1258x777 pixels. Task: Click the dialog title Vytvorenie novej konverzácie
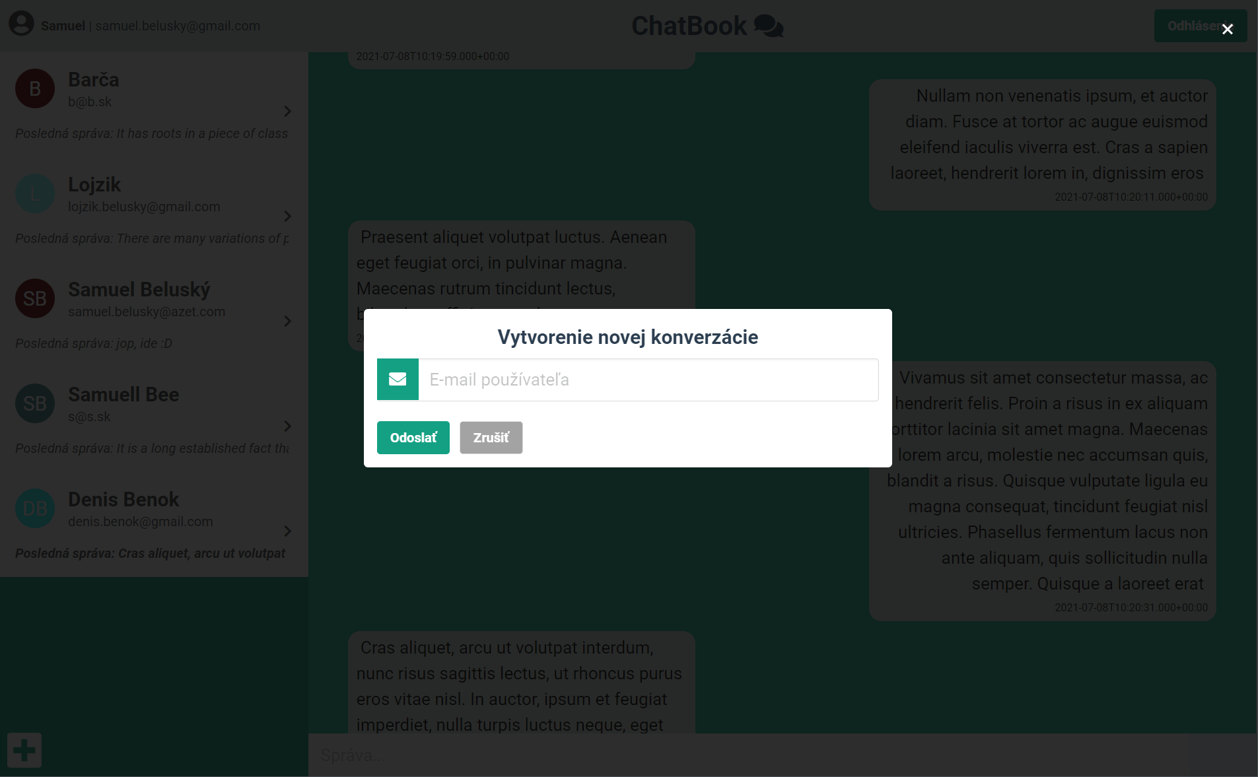pos(628,337)
